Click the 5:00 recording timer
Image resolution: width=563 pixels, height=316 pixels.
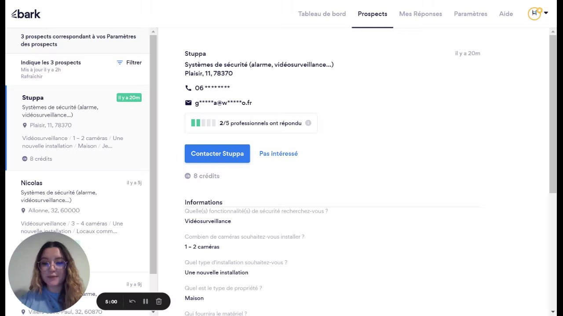111,302
